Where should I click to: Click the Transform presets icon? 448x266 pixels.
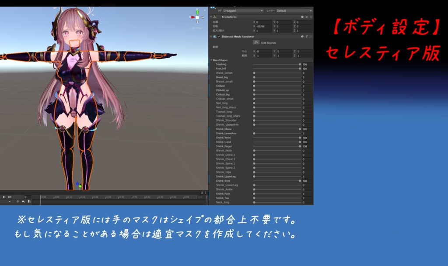(x=307, y=17)
